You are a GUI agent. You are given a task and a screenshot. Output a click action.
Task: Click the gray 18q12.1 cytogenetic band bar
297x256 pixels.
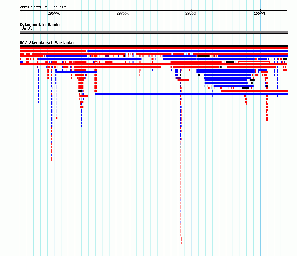pos(154,32)
